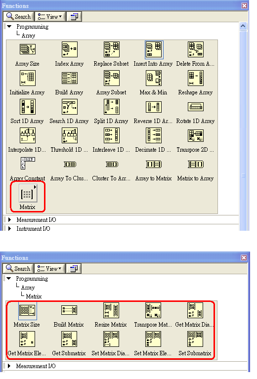Click the Search button in upper palette
The width and height of the screenshot is (257, 379).
point(19,17)
